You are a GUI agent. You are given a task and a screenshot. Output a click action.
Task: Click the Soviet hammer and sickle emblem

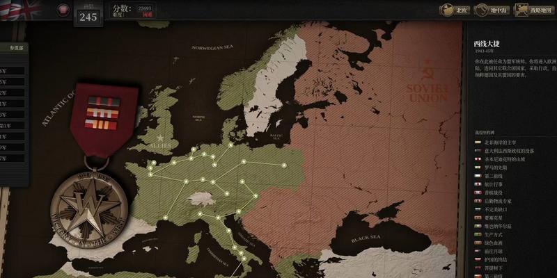click(426, 70)
